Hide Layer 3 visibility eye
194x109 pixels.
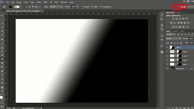pos(167,56)
